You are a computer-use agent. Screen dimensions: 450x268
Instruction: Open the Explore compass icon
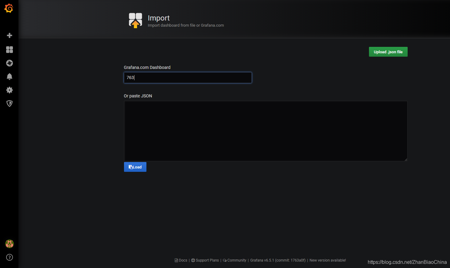(x=10, y=63)
